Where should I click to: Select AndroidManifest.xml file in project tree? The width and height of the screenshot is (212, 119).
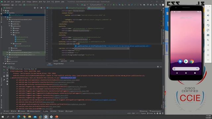point(17,15)
